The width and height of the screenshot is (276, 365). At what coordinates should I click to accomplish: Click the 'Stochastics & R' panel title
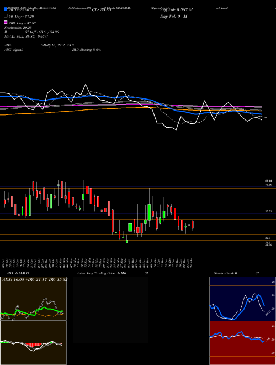226,273
